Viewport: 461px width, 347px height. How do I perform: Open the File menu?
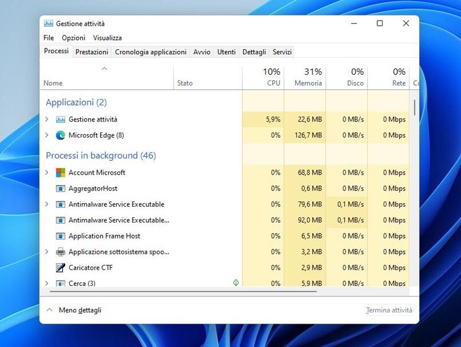point(49,38)
